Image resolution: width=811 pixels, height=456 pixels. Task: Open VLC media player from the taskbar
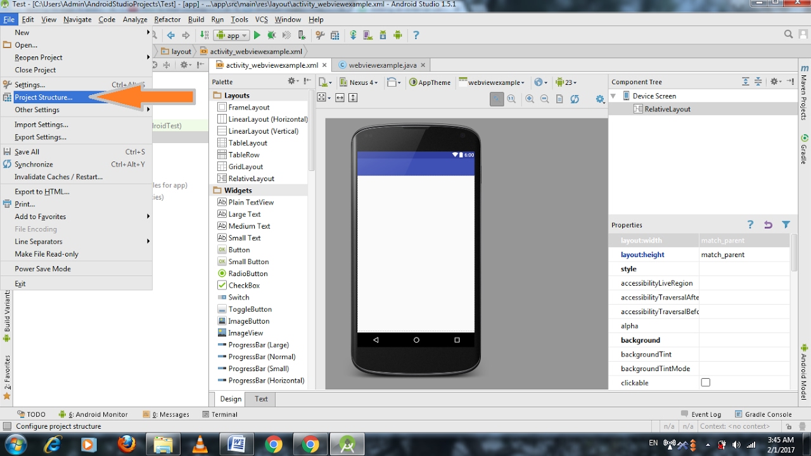click(200, 444)
